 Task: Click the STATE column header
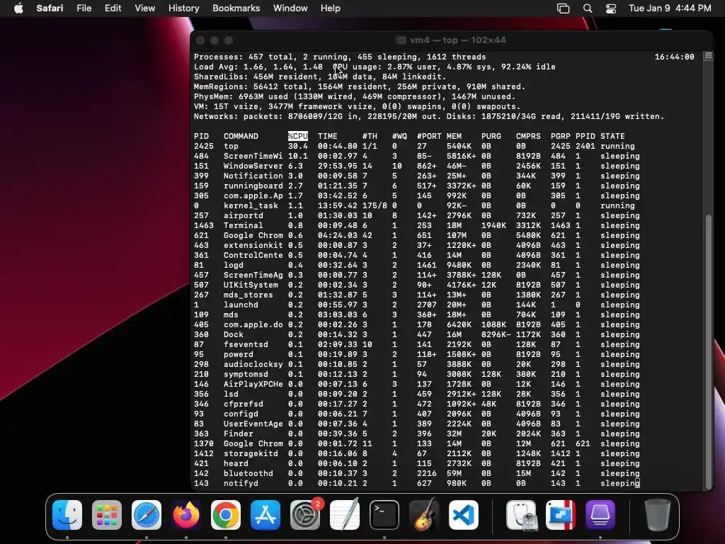612,136
